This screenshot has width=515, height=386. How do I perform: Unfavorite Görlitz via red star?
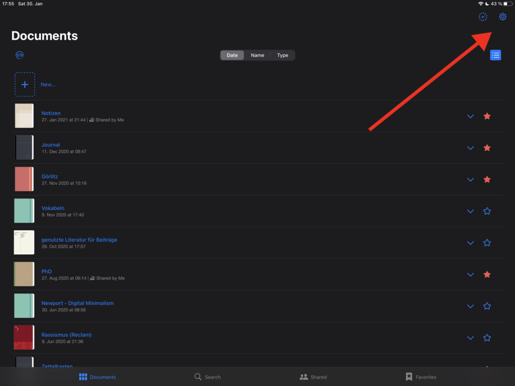click(487, 179)
